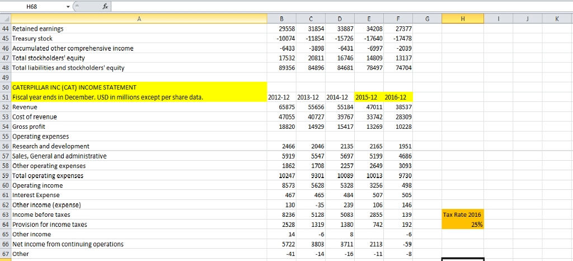Click 'CATERPILLAR INC (CAT) INCOME STATEMENT' cell
Screen dimensions: 573x261
tap(139, 87)
